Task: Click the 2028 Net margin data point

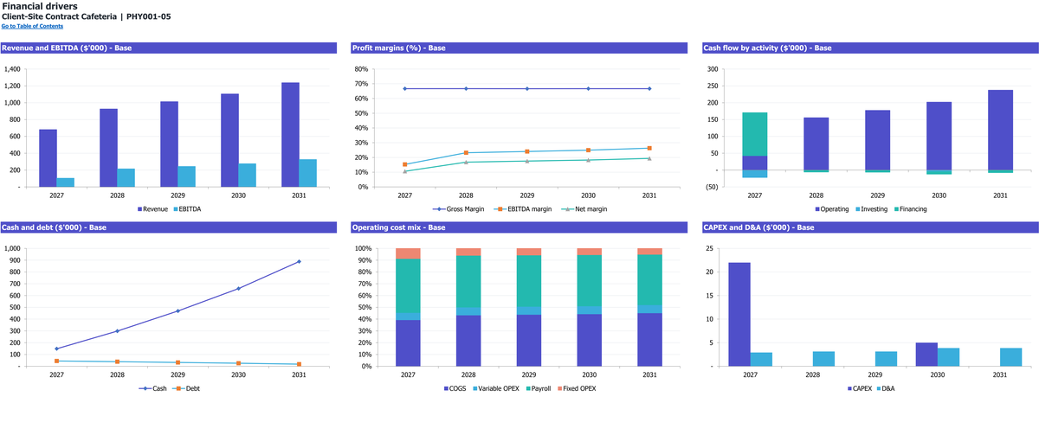Action: (x=466, y=162)
